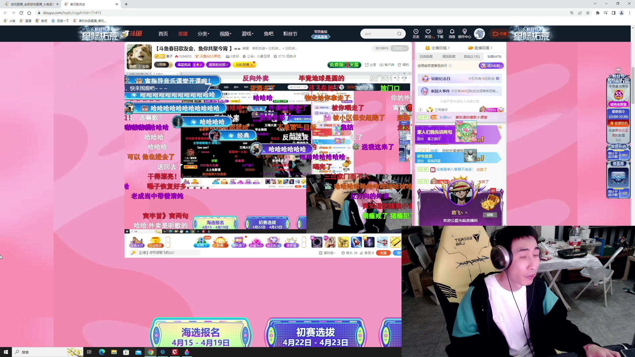
Task: Switch to the 周活跃度 tab
Action: (449, 57)
